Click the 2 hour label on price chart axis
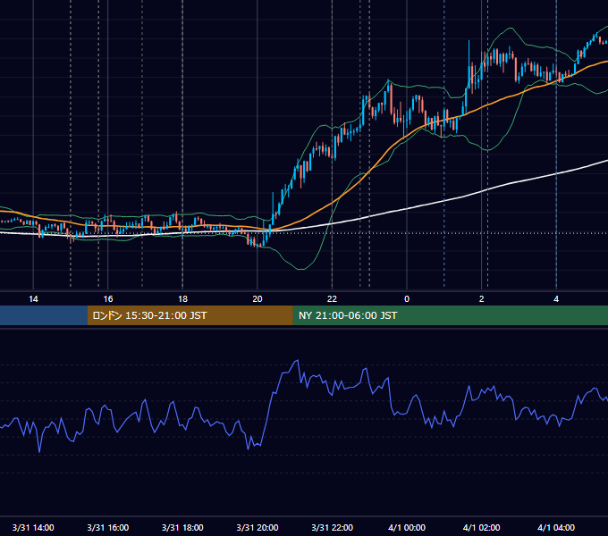 point(482,299)
